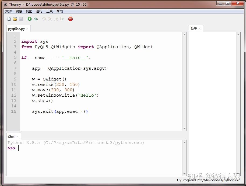The width and height of the screenshot is (246, 186).
Task: Select the 助手 panel tab
Action: point(195,28)
